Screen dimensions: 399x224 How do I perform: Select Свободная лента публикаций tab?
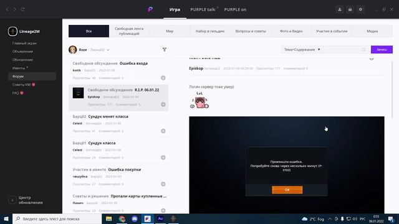tap(129, 31)
